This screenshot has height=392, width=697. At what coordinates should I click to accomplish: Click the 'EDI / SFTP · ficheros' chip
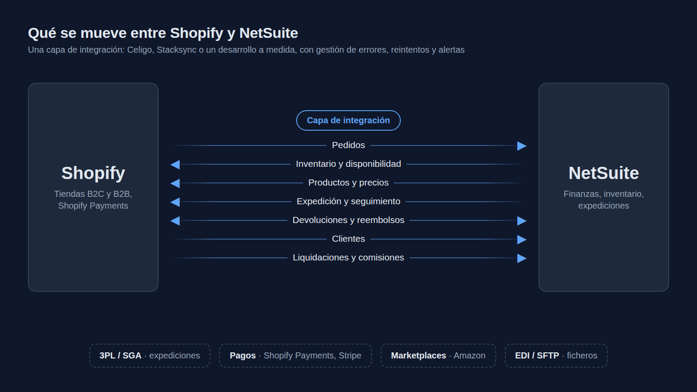tap(556, 355)
